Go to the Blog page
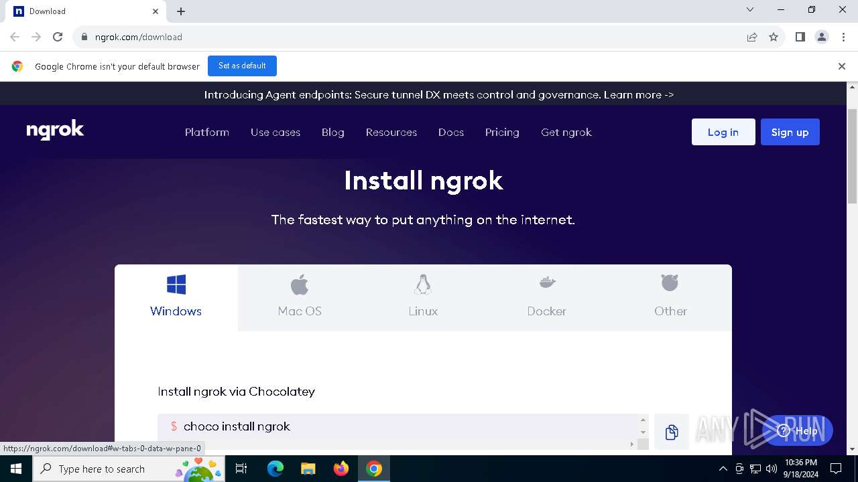The height and width of the screenshot is (482, 858). point(333,133)
